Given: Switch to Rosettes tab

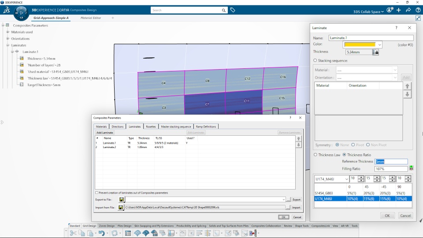Looking at the screenshot, I should pyautogui.click(x=151, y=126).
